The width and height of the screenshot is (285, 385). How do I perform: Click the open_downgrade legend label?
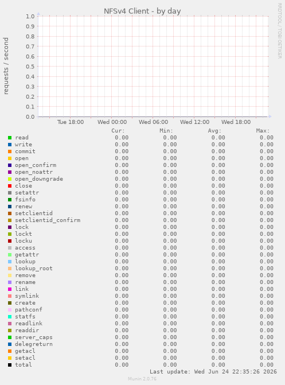pyautogui.click(x=39, y=179)
